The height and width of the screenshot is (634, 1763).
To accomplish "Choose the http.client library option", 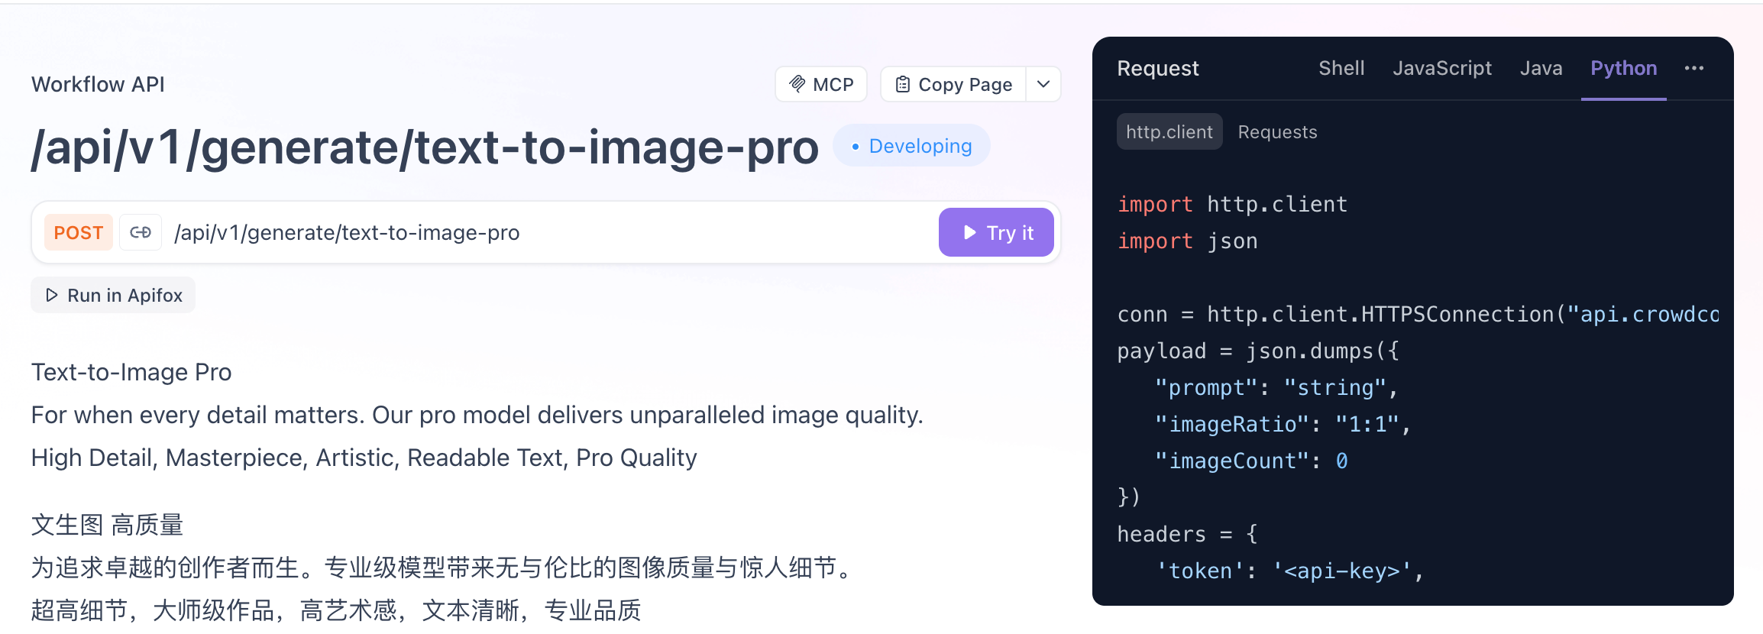I will click(1169, 131).
